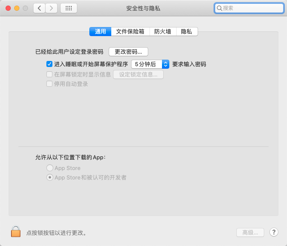Open the 文件保险箱 tab
This screenshot has width=287, height=246.
point(130,31)
